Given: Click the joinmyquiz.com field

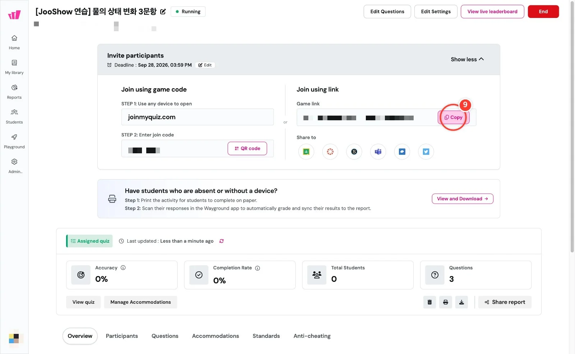Looking at the screenshot, I should click(198, 117).
